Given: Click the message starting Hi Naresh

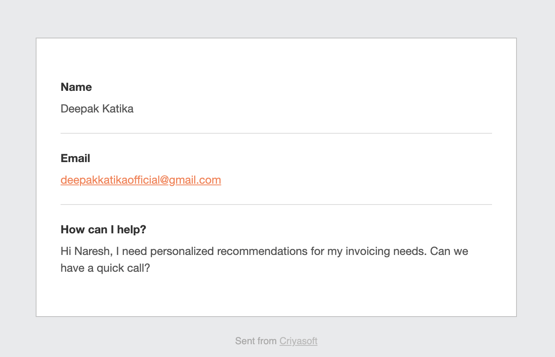Looking at the screenshot, I should tap(264, 260).
